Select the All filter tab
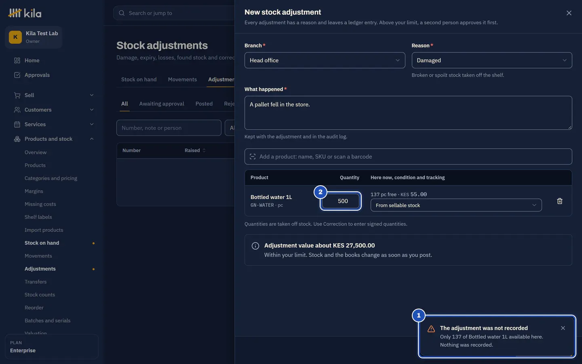582x364 pixels. [124, 104]
